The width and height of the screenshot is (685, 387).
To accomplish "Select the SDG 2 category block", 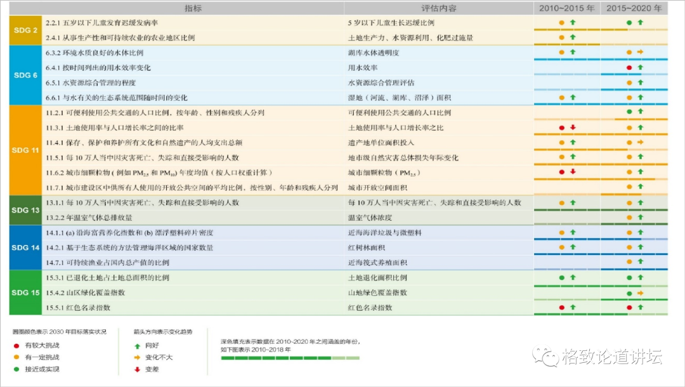I will [25, 30].
